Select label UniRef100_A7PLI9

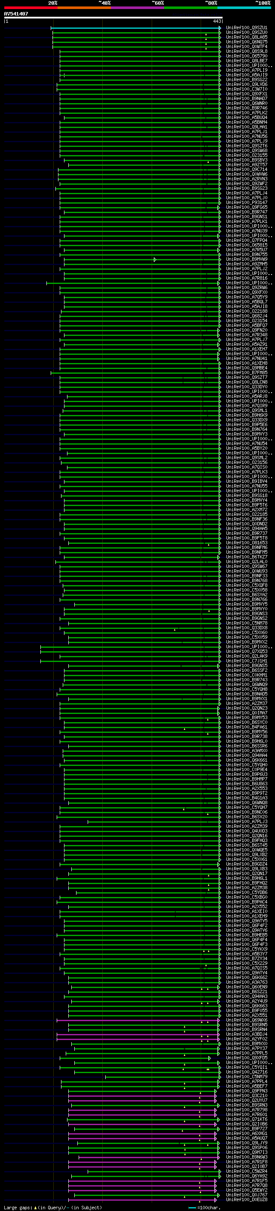point(247,70)
